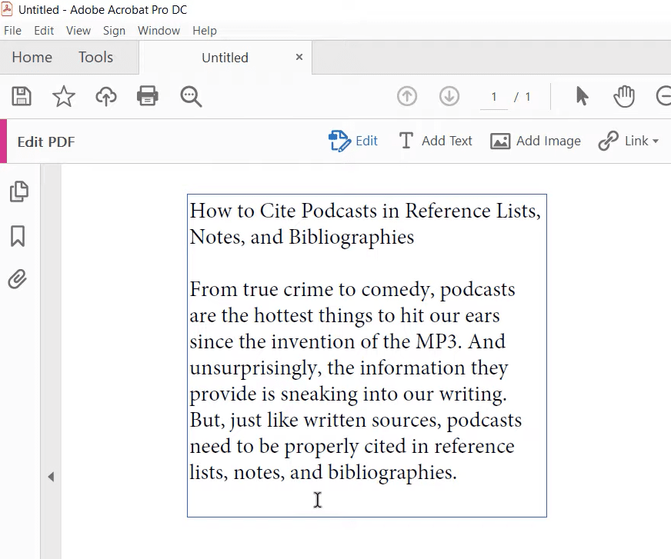Select the Add Text tool
The width and height of the screenshot is (671, 559).
tap(435, 141)
